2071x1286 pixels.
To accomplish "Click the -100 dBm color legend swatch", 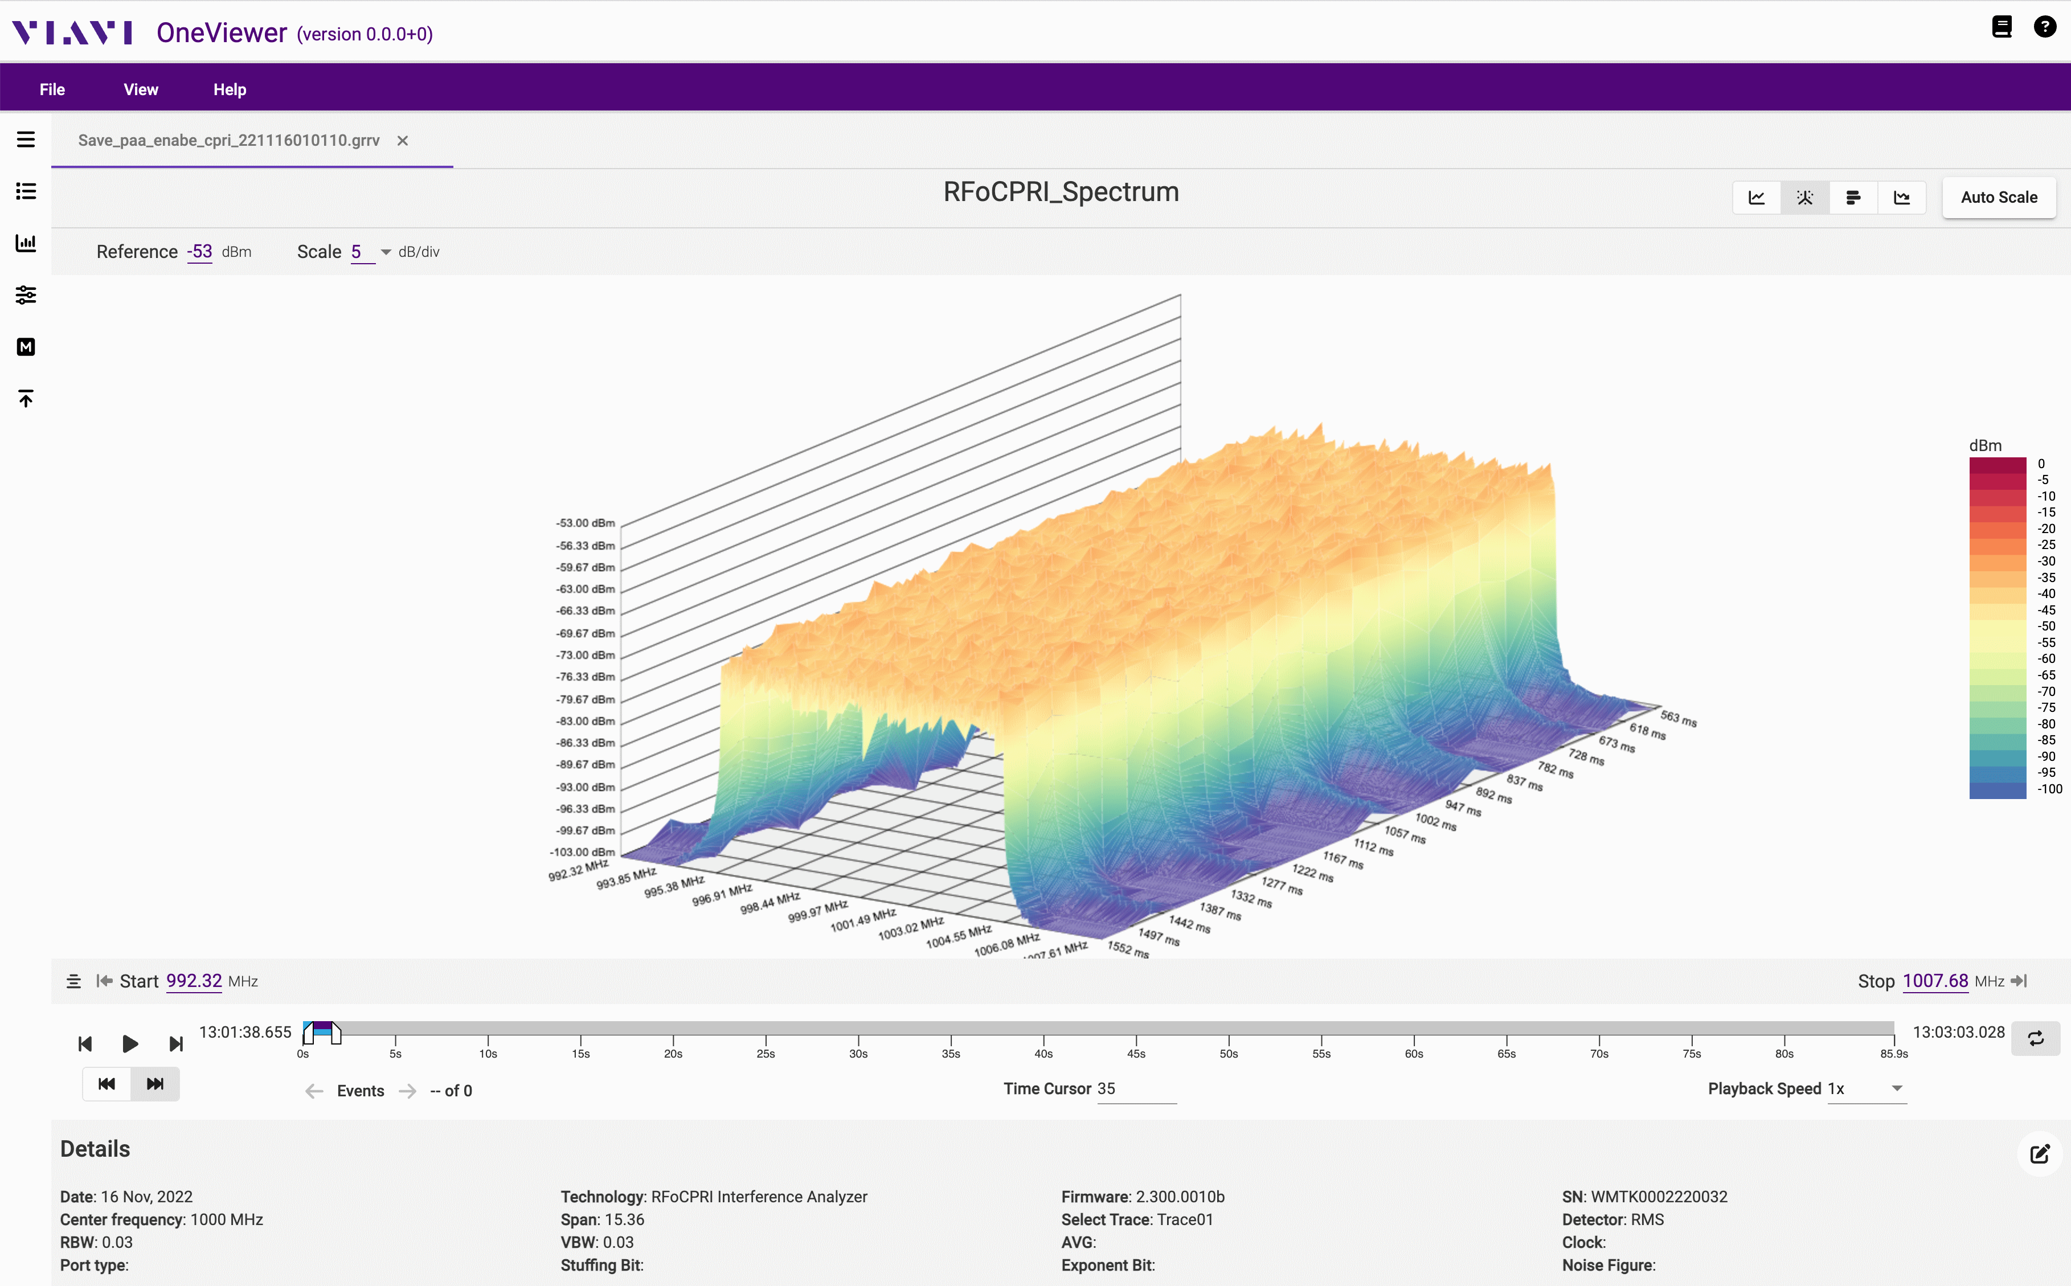I will [x=1997, y=790].
